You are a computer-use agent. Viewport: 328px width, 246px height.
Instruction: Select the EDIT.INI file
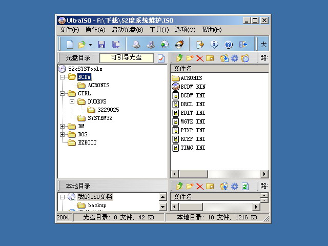[x=193, y=113]
